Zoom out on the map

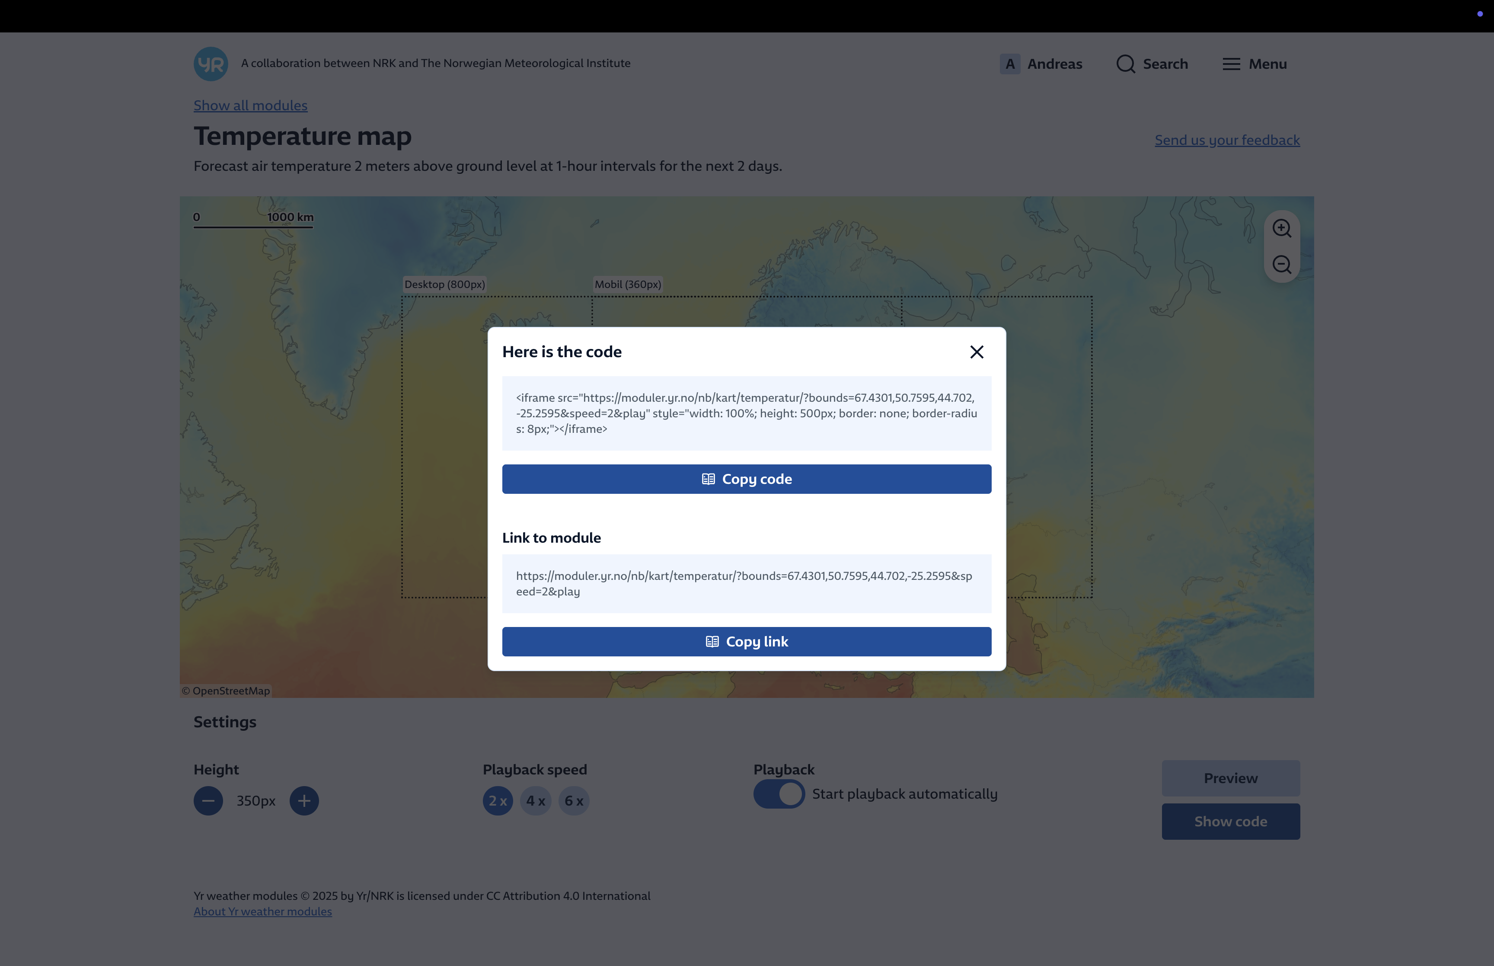coord(1281,265)
